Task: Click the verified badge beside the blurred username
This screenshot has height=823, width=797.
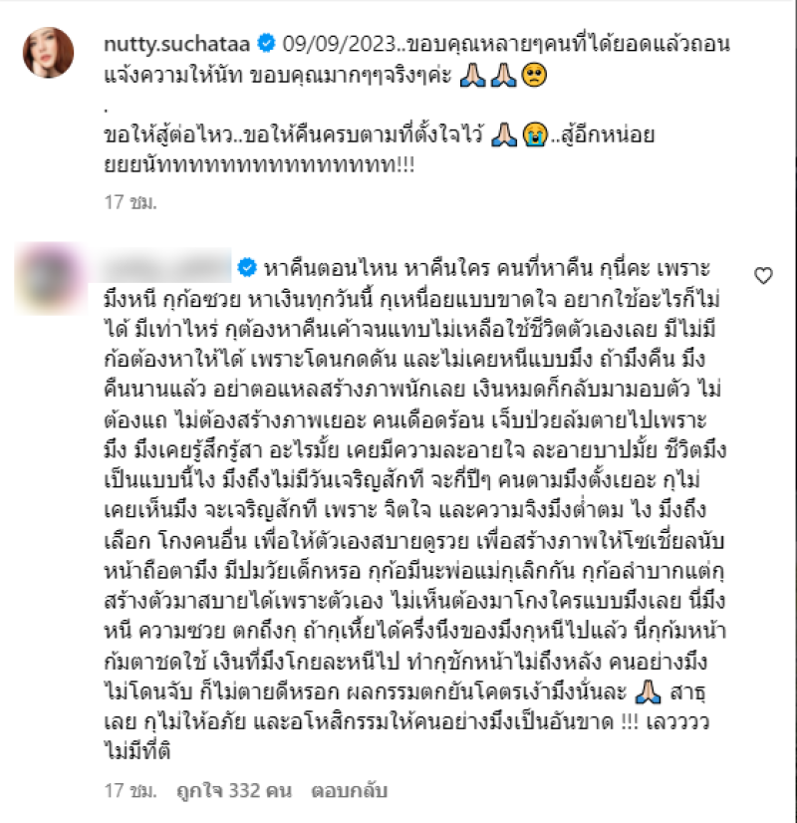Action: 247,268
